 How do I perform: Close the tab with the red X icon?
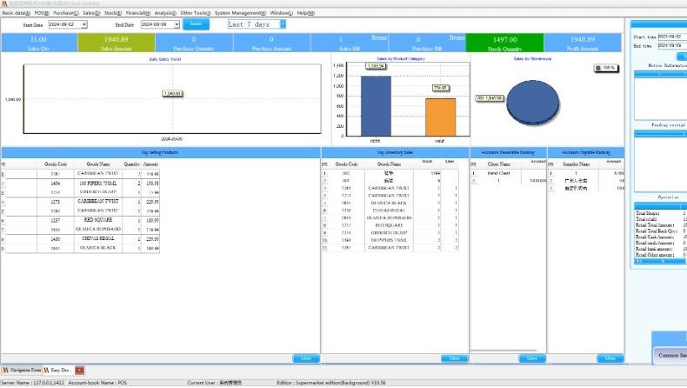(79, 371)
